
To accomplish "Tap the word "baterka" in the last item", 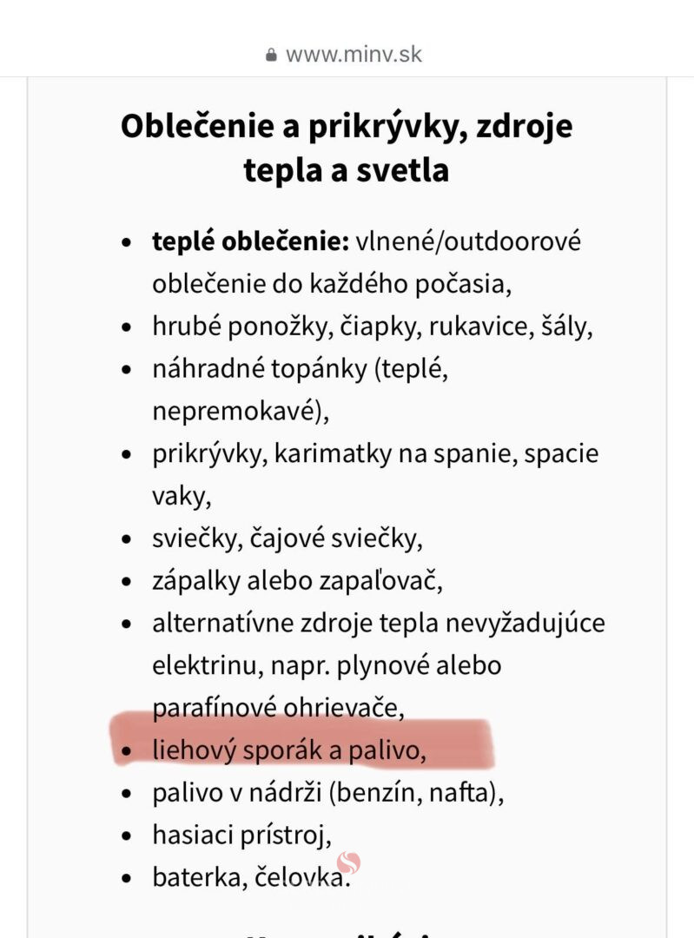I will [x=199, y=877].
